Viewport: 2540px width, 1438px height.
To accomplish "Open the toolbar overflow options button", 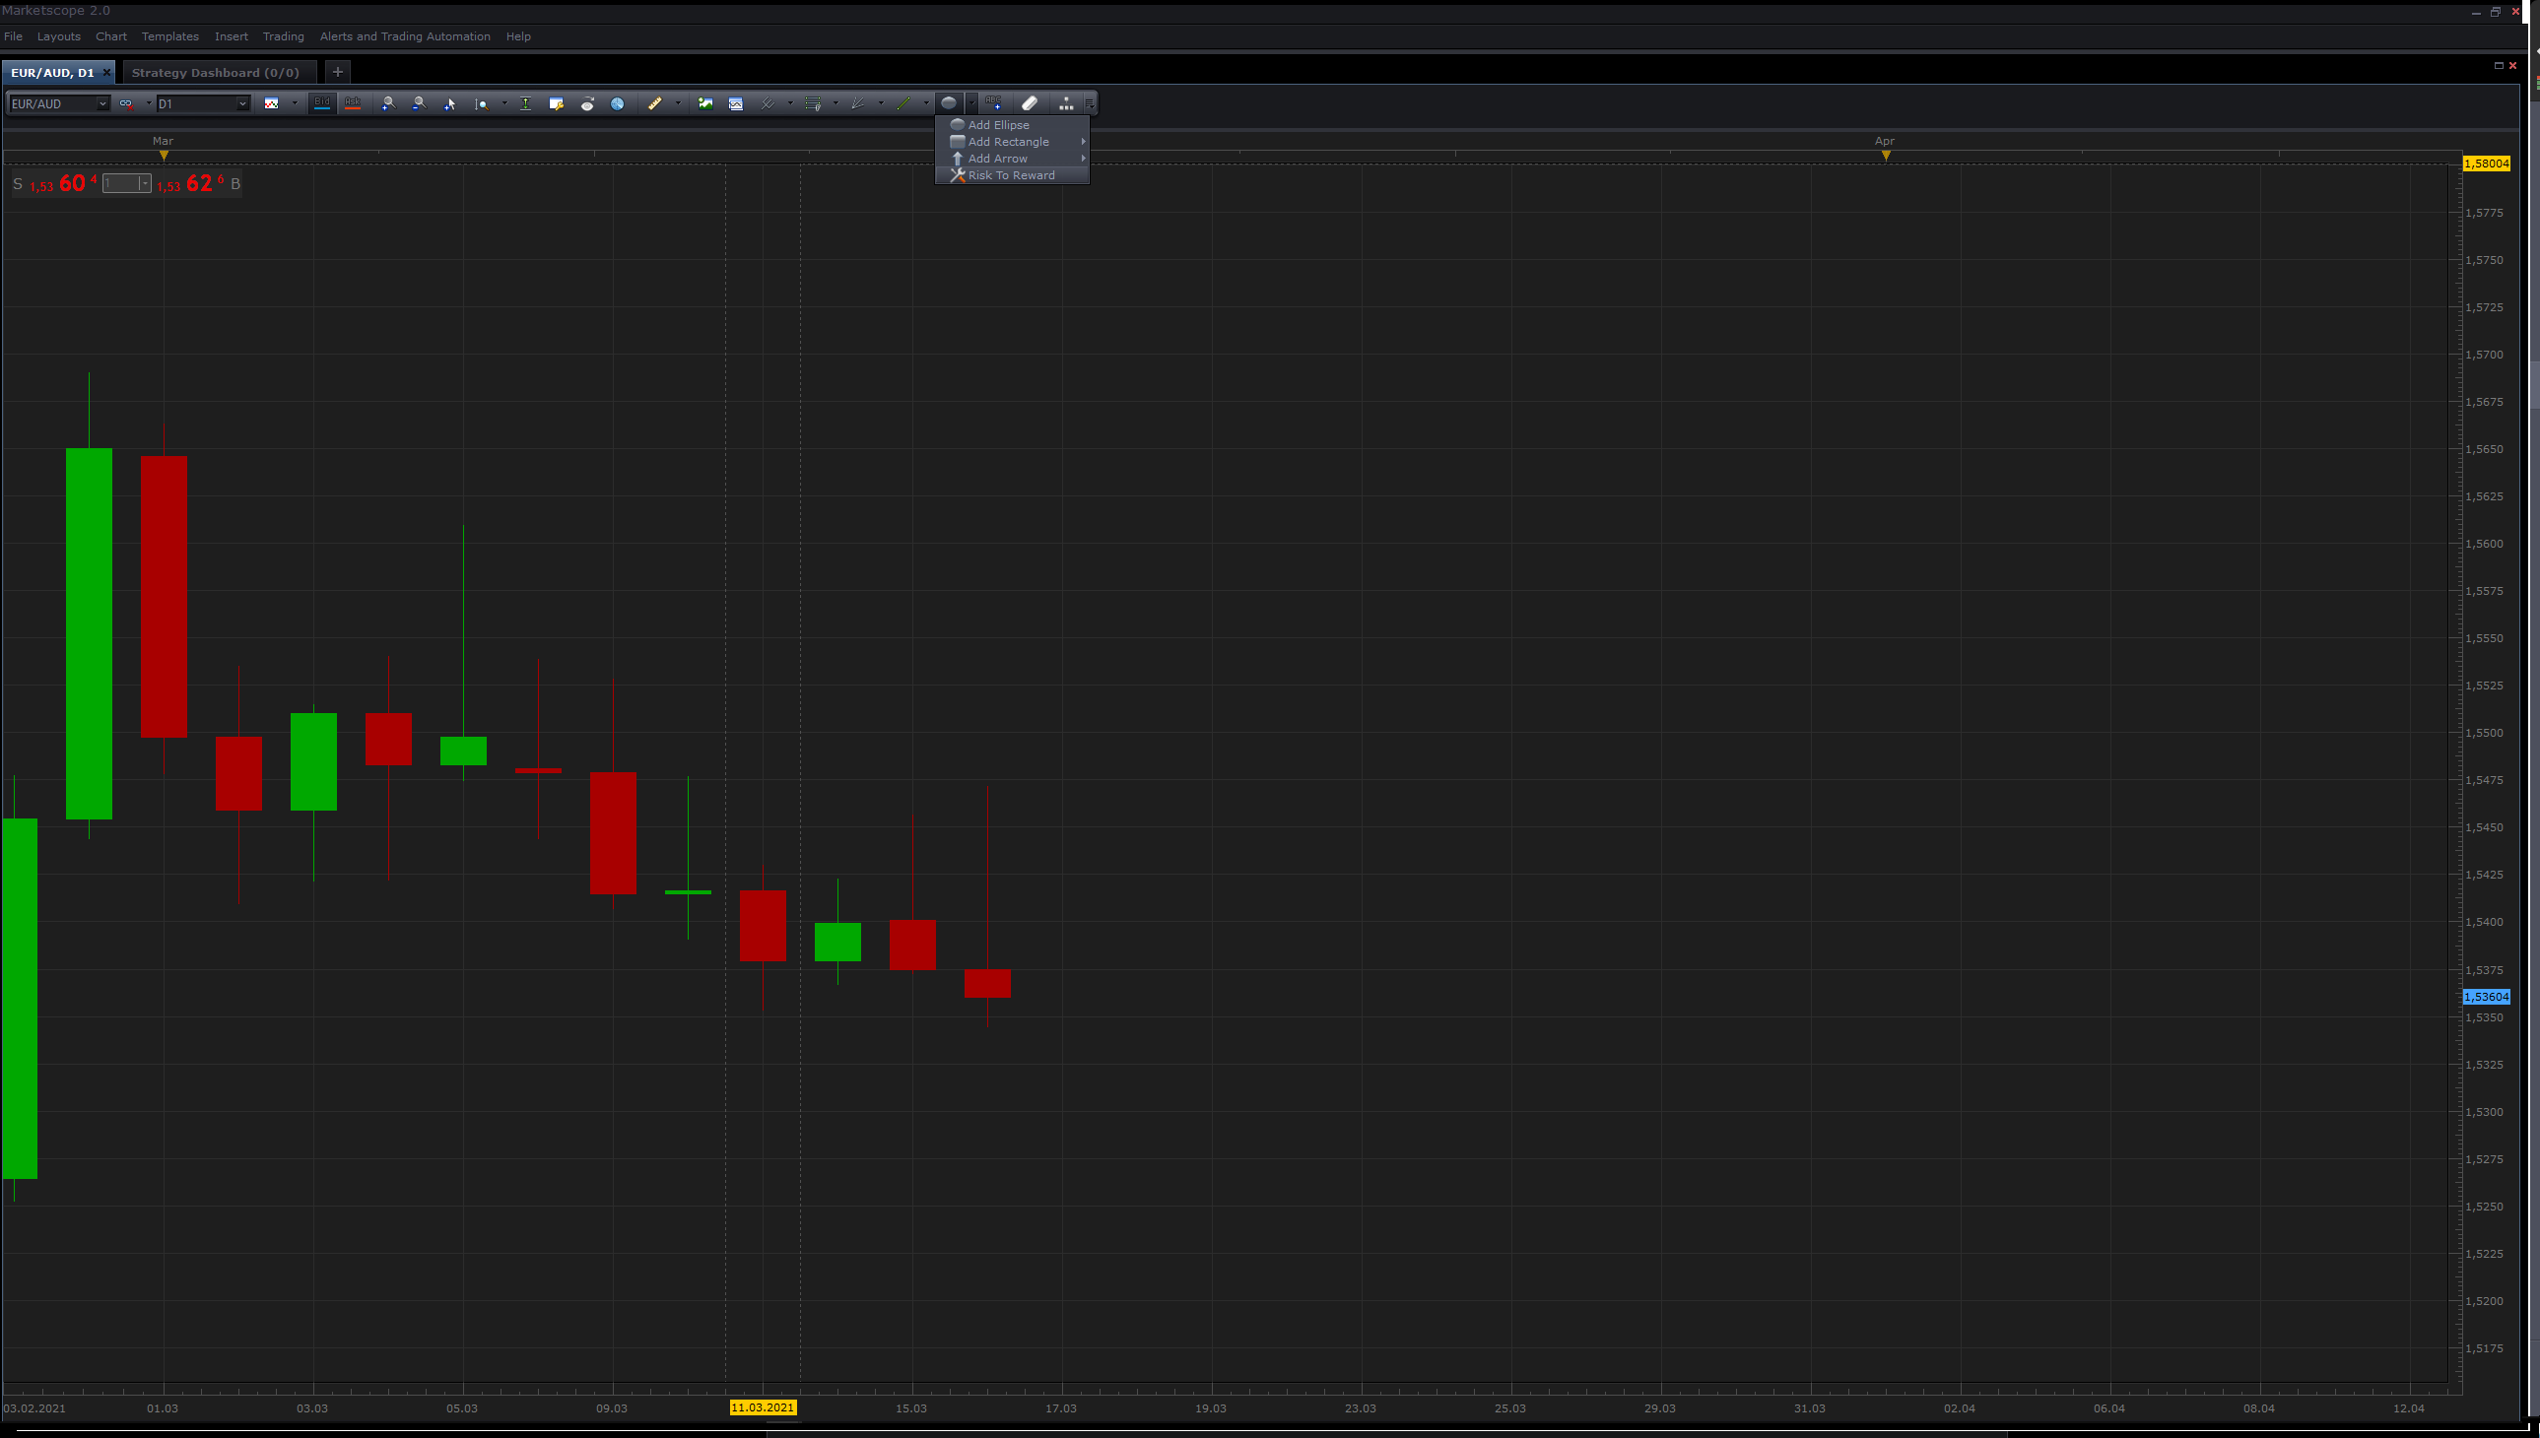I will coord(1090,103).
